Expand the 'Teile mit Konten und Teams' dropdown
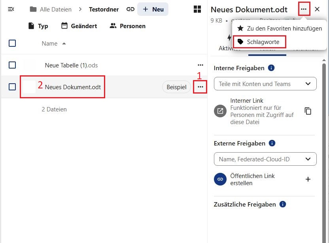This screenshot has width=329, height=243. click(308, 84)
